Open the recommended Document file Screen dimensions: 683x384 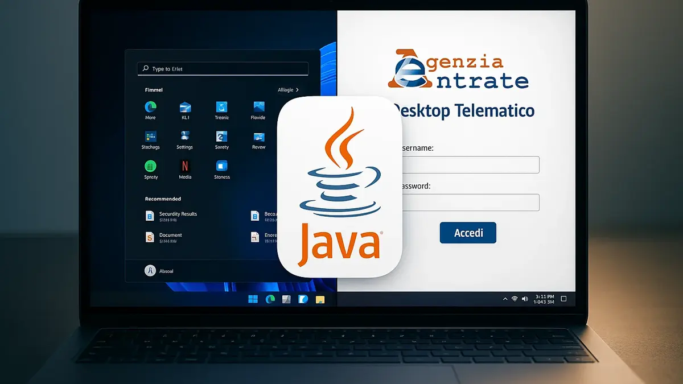[x=164, y=237]
